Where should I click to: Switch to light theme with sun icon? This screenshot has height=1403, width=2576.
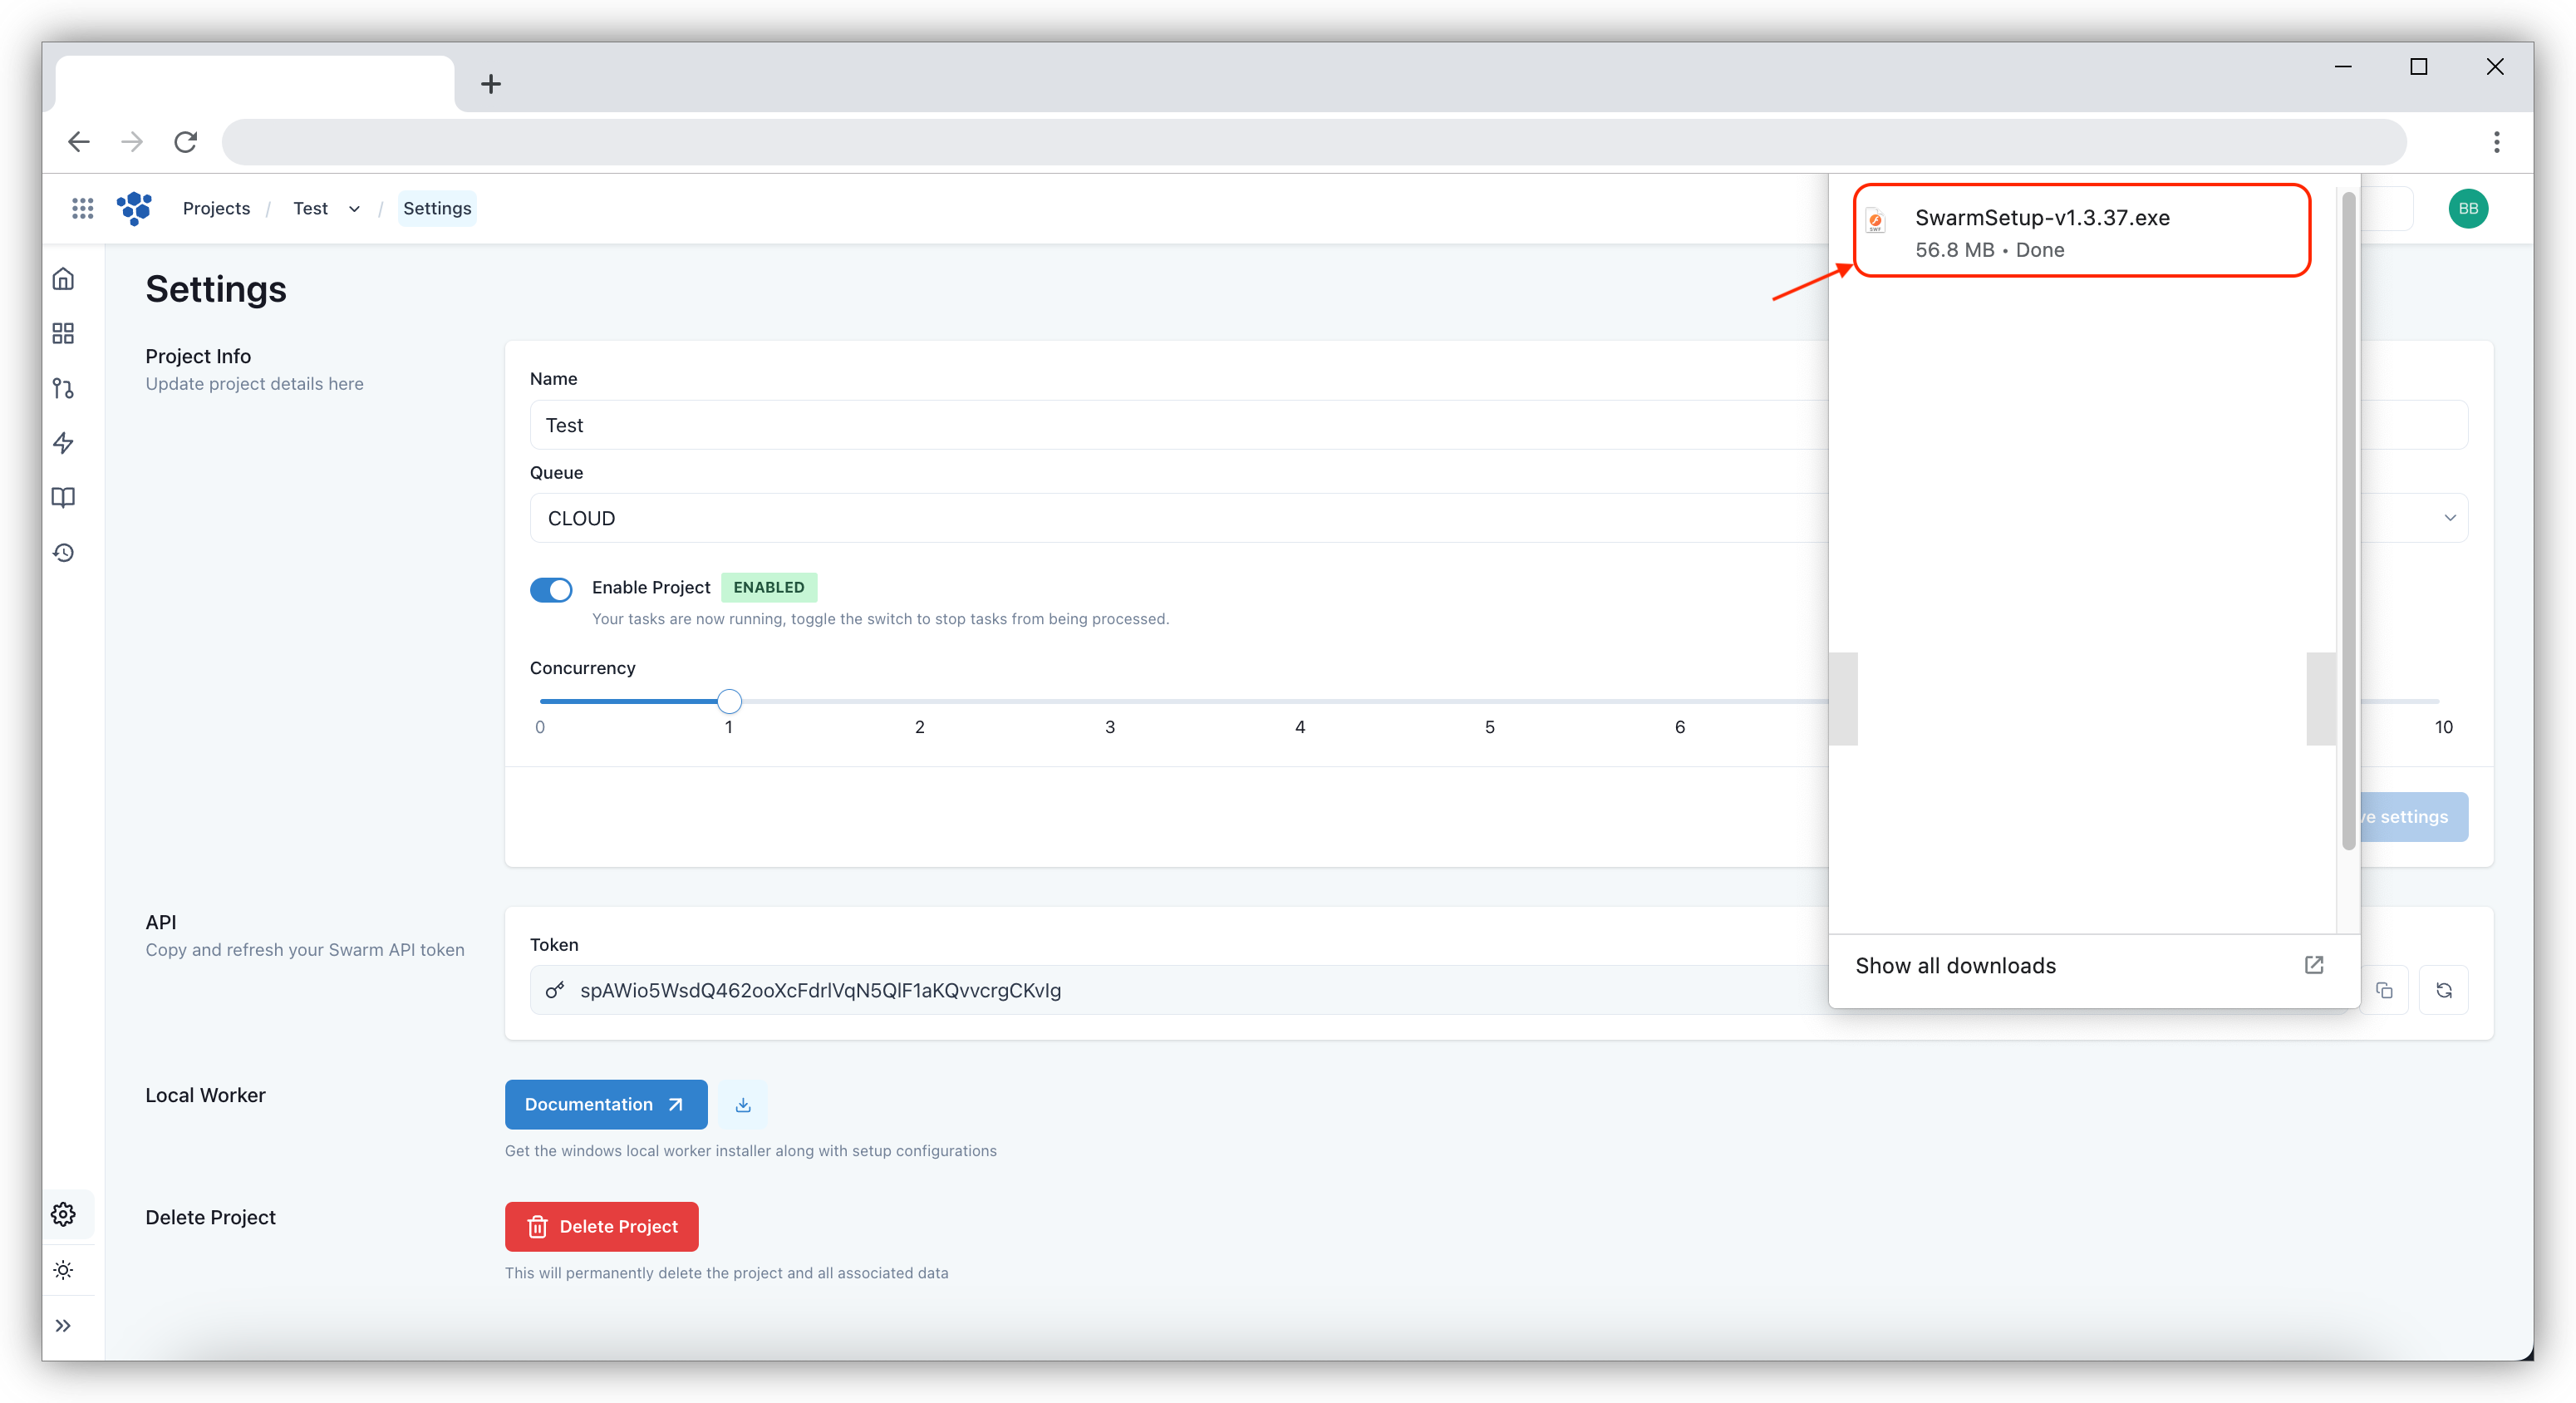(x=63, y=1269)
